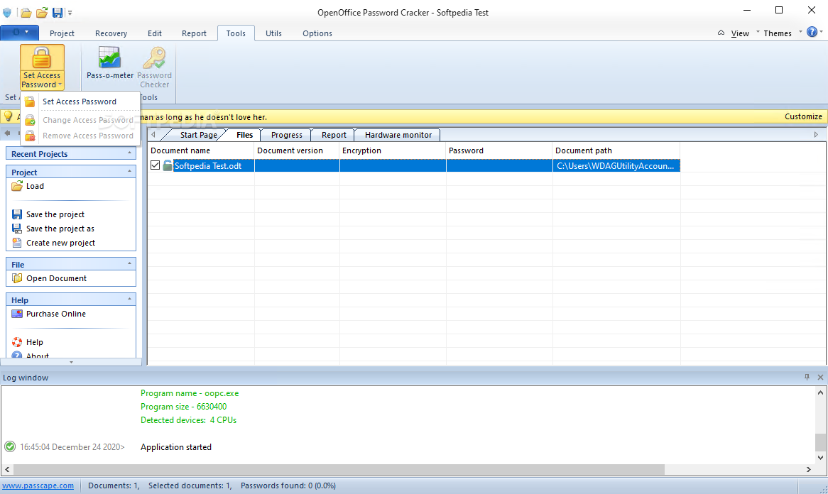This screenshot has height=494, width=828.
Task: Click the open project folder icon in quick access toolbar
Action: 26,12
